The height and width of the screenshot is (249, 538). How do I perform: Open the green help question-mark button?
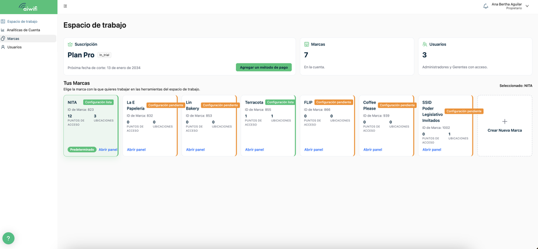pyautogui.click(x=8, y=238)
